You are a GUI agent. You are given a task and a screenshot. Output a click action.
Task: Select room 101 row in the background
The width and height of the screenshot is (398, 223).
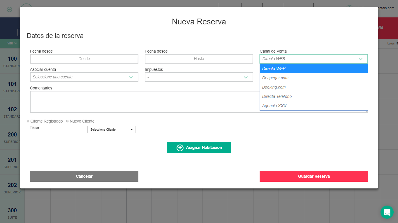(10, 87)
